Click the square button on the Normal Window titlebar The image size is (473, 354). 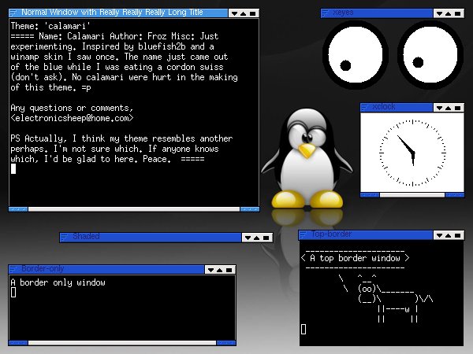point(253,13)
